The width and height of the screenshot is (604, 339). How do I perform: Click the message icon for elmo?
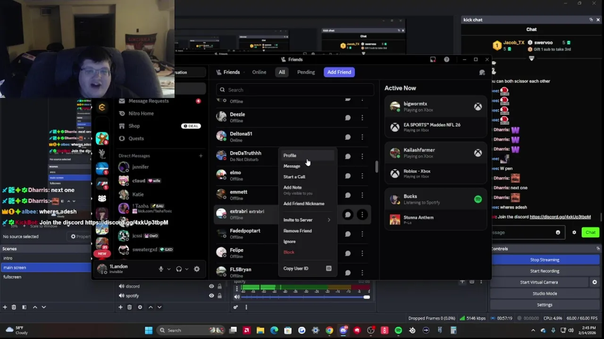(x=348, y=176)
